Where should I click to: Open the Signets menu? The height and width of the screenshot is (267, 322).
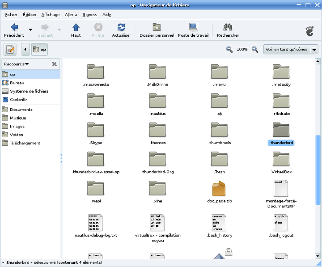90,15
